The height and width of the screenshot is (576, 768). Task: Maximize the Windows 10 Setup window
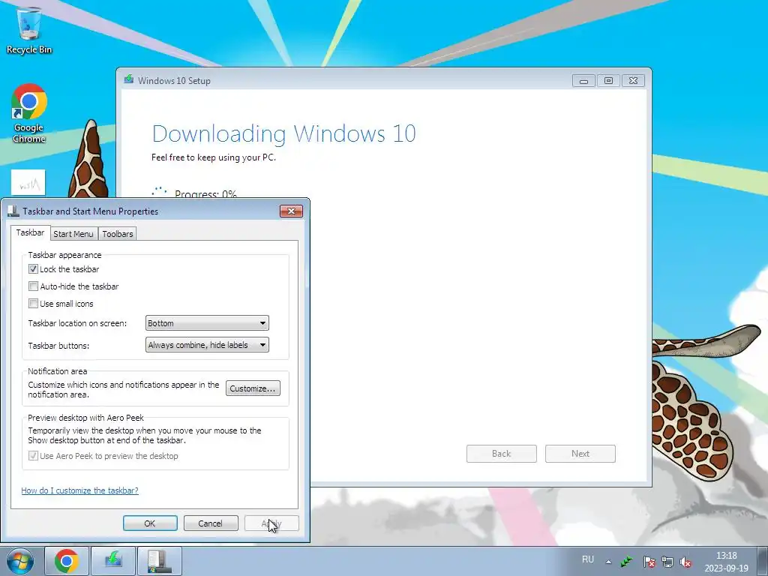[x=608, y=81]
